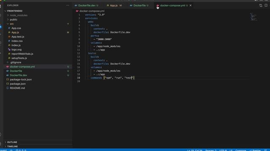
Task: Open the Dockerfile.dev editor tab
Action: click(86, 5)
